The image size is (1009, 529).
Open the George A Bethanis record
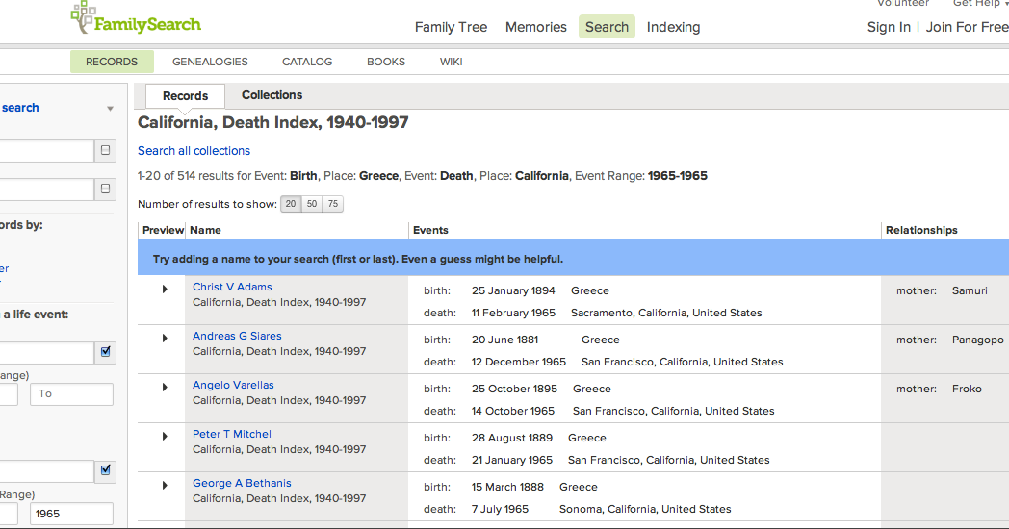tap(242, 483)
